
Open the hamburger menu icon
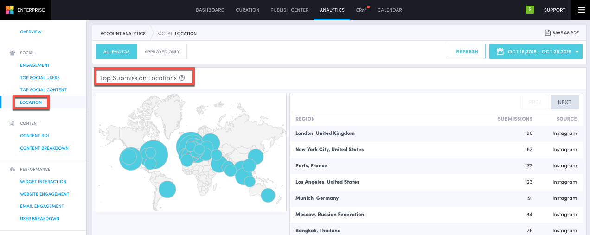pyautogui.click(x=581, y=10)
